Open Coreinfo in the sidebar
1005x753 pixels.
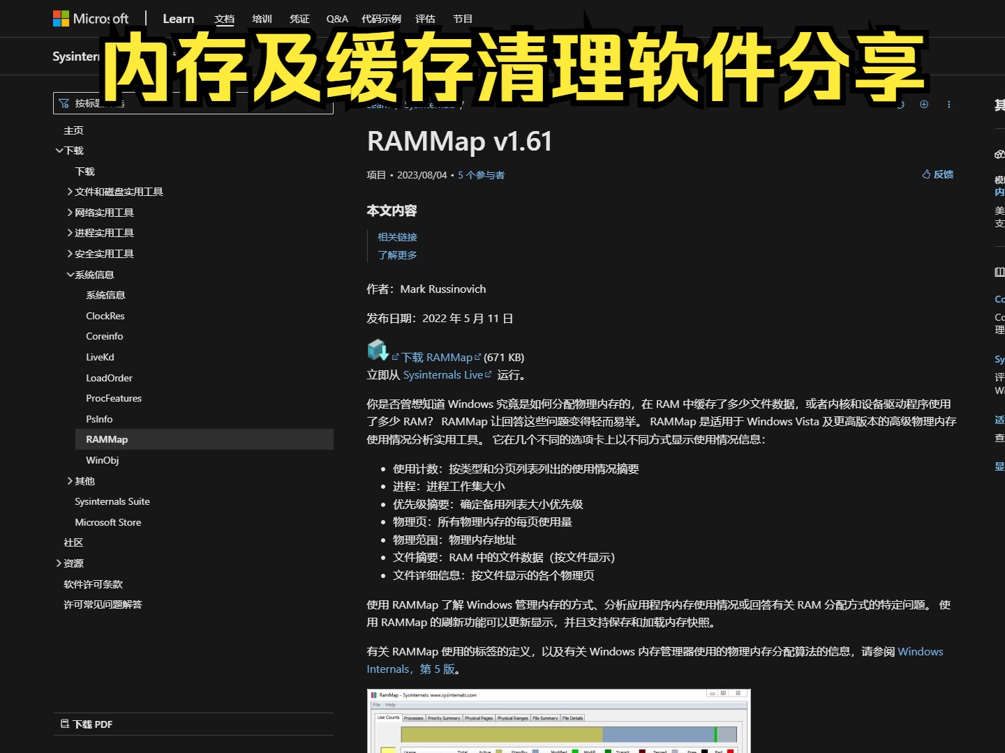(105, 336)
